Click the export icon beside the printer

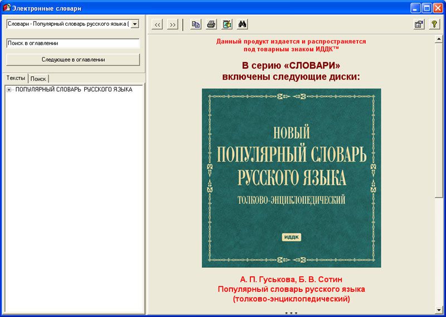pos(227,25)
